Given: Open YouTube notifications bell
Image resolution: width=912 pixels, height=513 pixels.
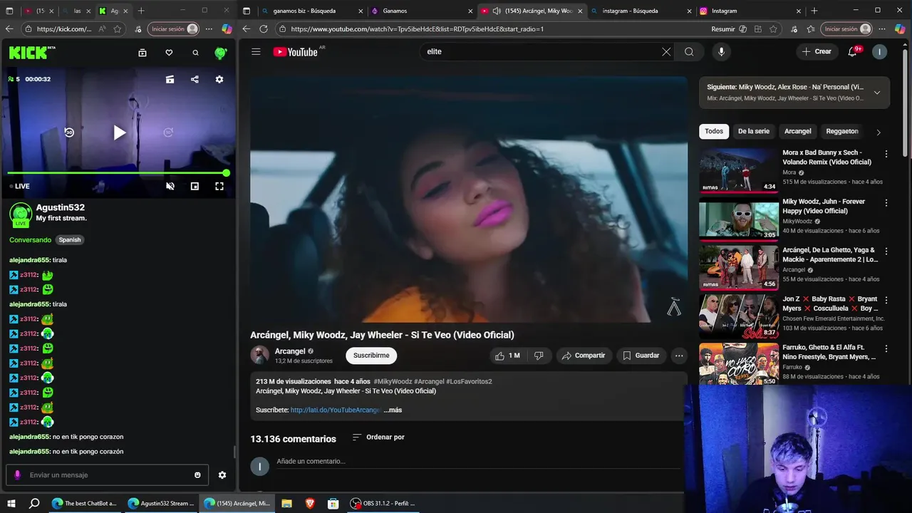Looking at the screenshot, I should pos(853,51).
